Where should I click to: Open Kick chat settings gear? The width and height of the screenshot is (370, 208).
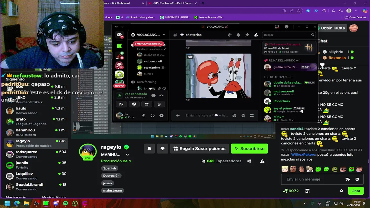pyautogui.click(x=341, y=191)
